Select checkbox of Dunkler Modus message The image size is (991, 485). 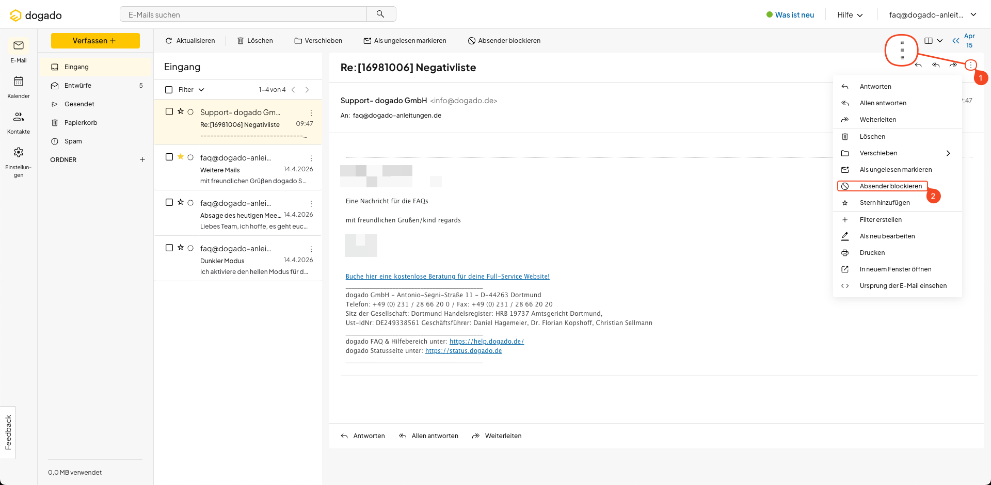coord(169,248)
